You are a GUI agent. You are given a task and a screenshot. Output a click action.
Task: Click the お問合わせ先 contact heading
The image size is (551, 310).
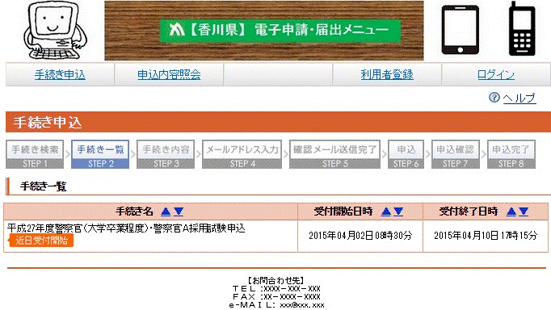(275, 280)
